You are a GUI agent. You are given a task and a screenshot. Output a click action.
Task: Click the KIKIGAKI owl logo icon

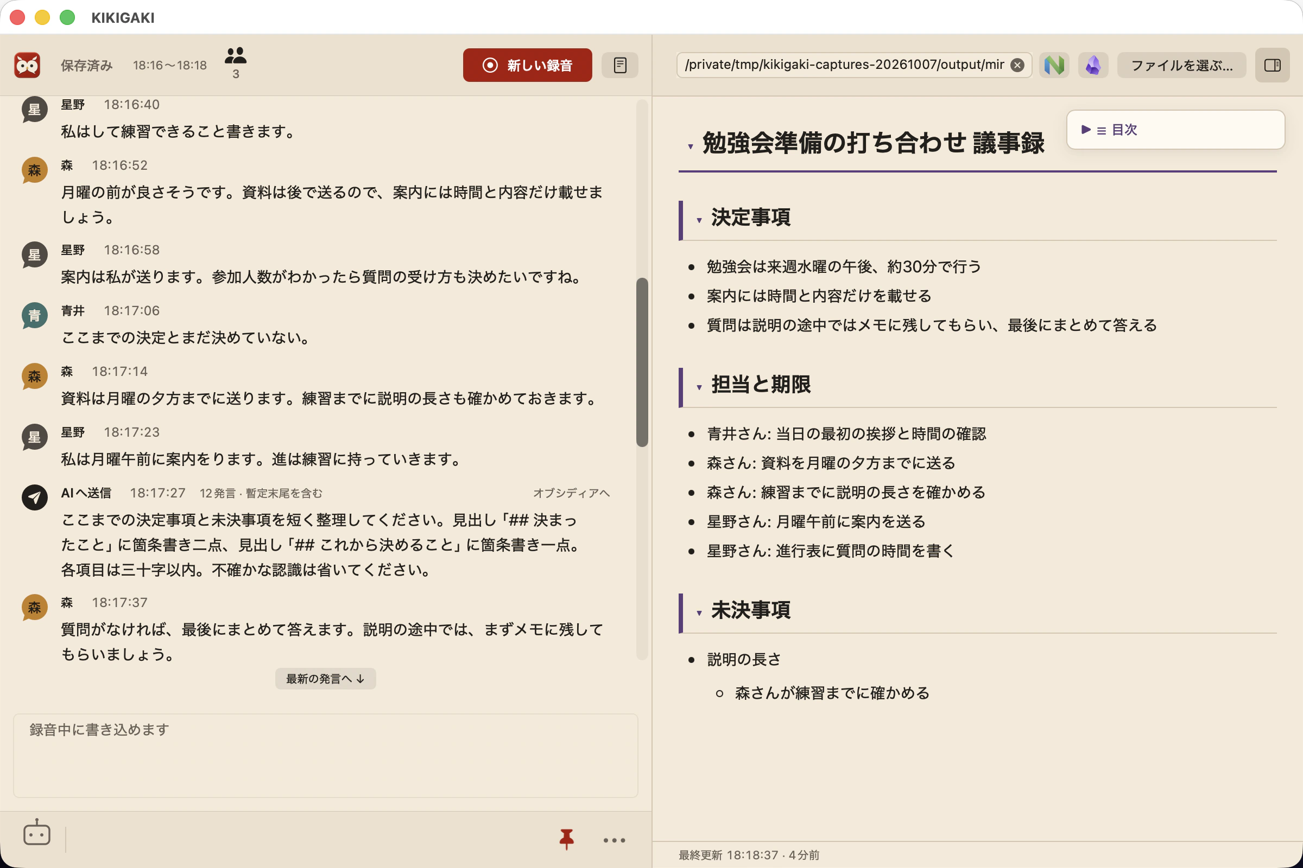click(x=27, y=65)
